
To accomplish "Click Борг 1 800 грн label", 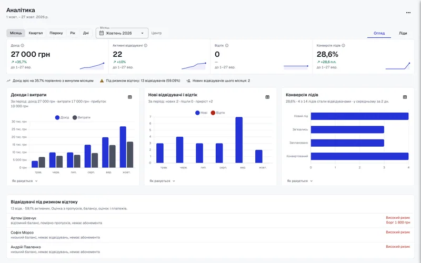I will coord(398,222).
